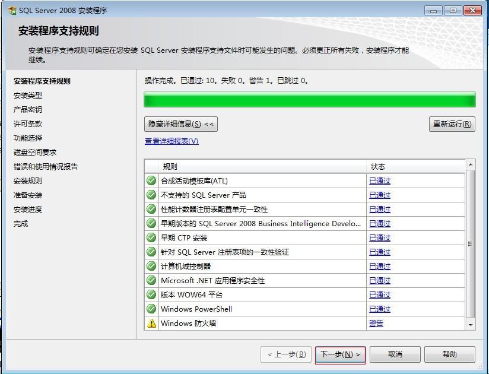Click green check icon for 不支持的 SQL Server 产品
The image size is (489, 374).
pos(151,195)
